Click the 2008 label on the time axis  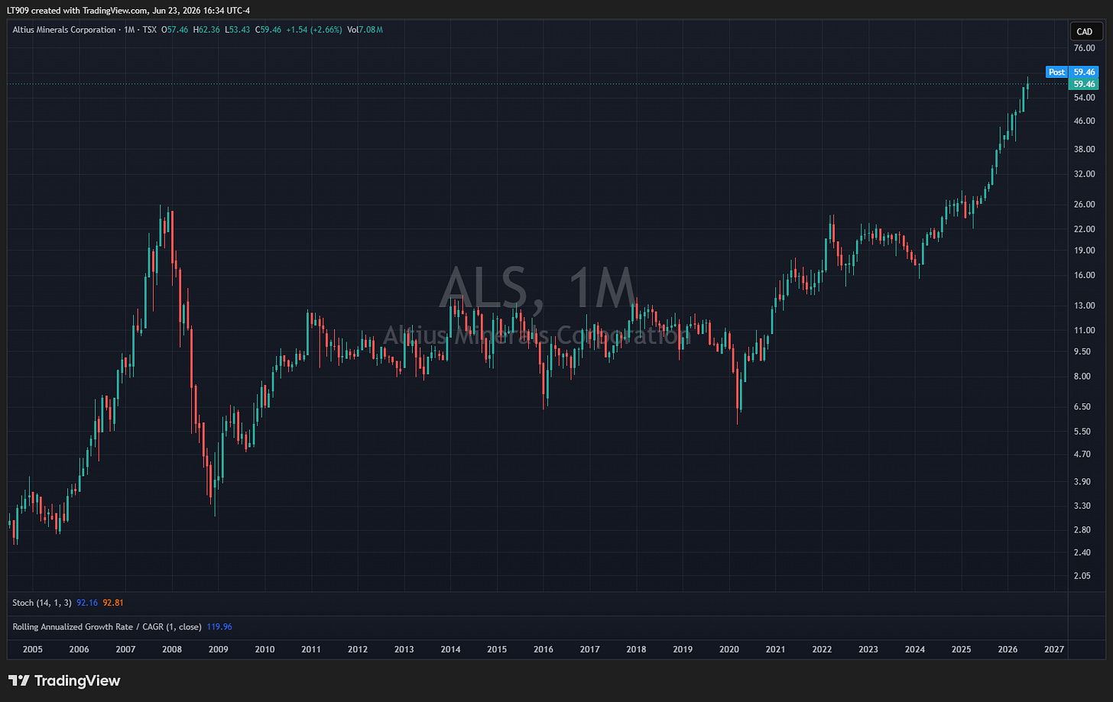tap(172, 649)
